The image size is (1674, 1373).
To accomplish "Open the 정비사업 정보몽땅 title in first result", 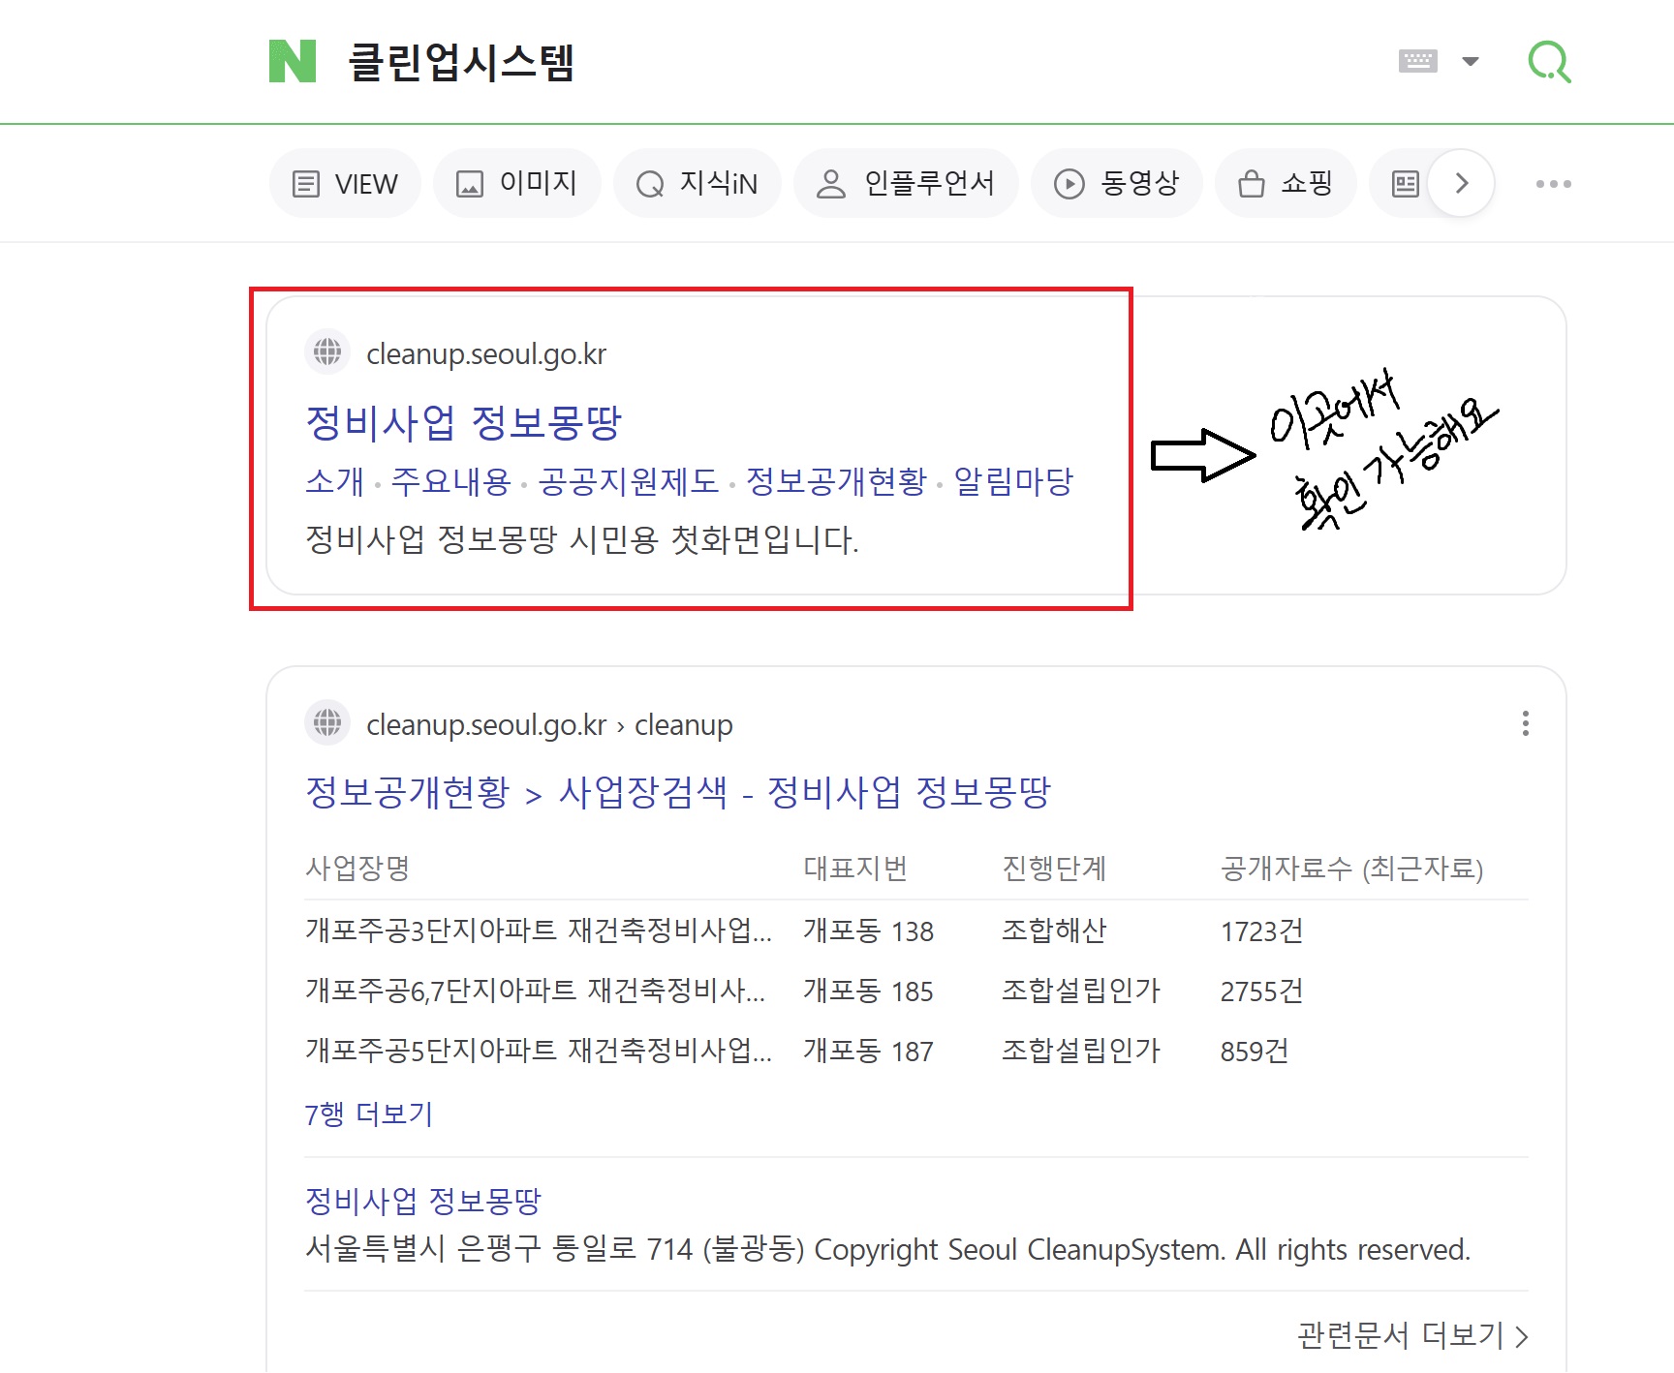I will click(x=463, y=422).
